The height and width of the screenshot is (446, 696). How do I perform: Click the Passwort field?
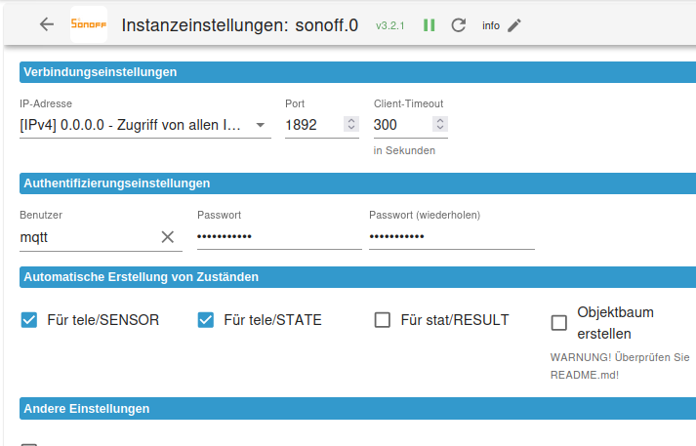click(278, 236)
